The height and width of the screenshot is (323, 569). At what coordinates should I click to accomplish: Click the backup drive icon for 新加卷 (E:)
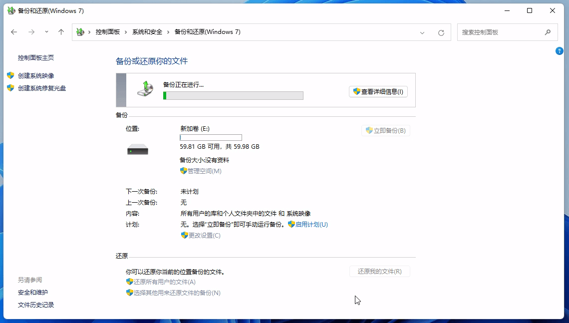(x=137, y=149)
